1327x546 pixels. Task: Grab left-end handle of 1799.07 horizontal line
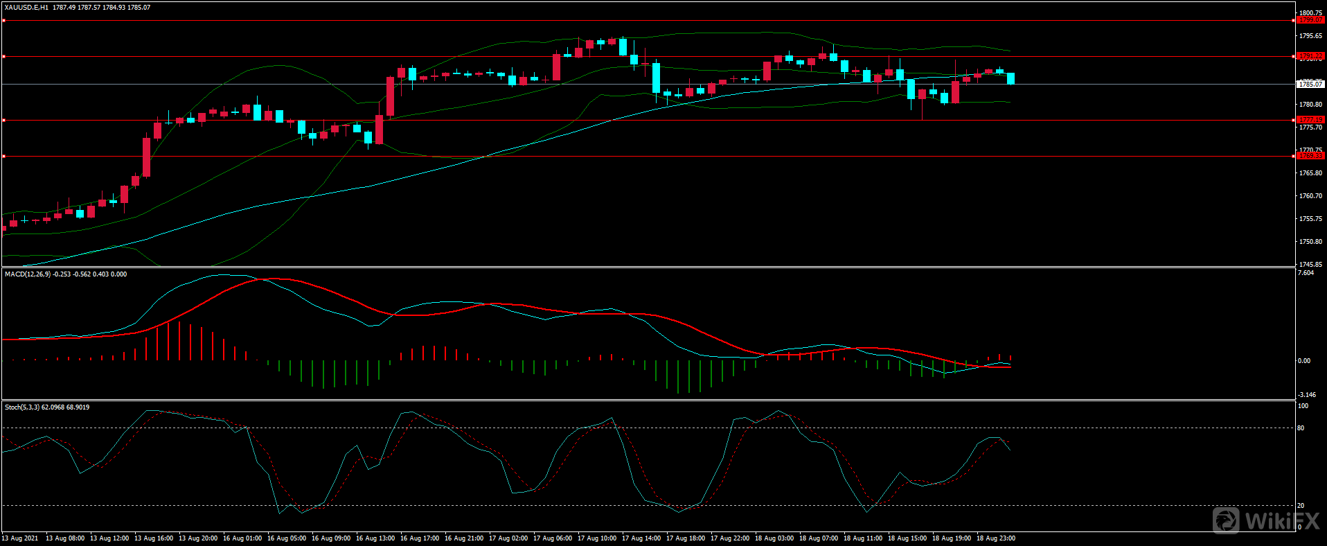(3, 20)
